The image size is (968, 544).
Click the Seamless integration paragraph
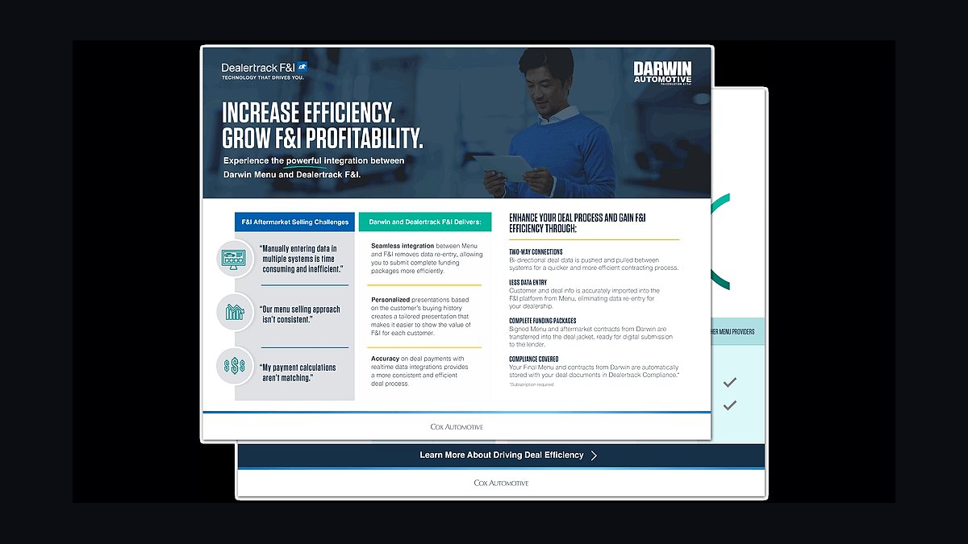[x=427, y=258]
